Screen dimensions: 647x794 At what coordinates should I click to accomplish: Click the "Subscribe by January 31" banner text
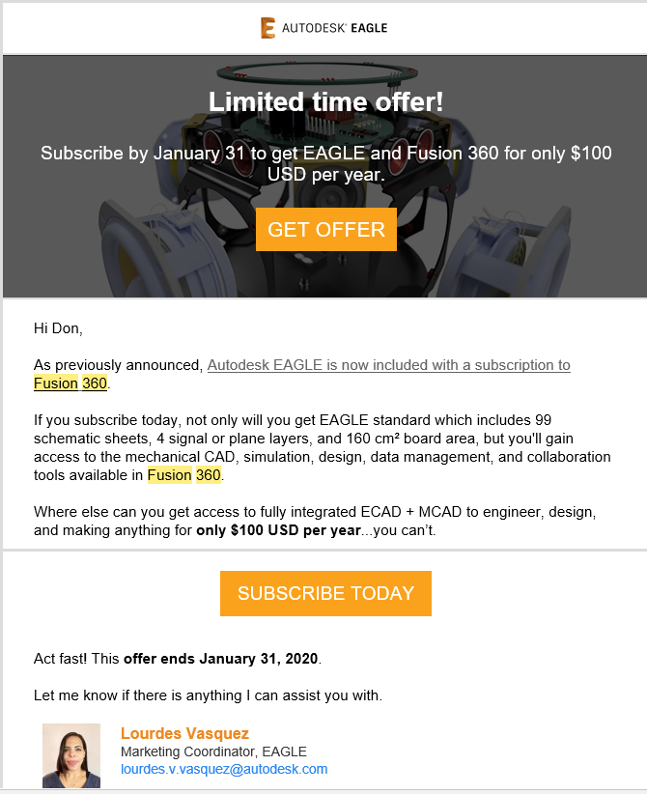[326, 163]
